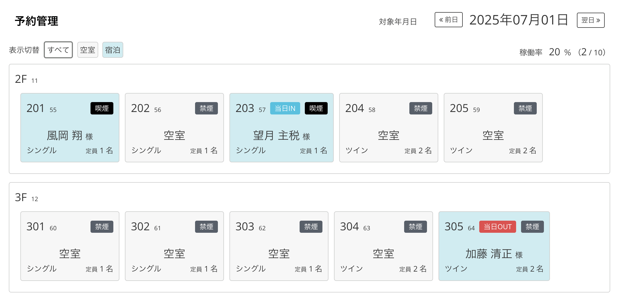The image size is (619, 301).
Task: Click the 禁煙 badge on room 205
Action: pyautogui.click(x=525, y=108)
